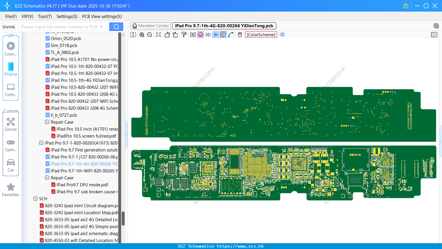Screen dimensions: 442x249
Task: Open PCB View settings(S) menu
Action: [x=102, y=17]
